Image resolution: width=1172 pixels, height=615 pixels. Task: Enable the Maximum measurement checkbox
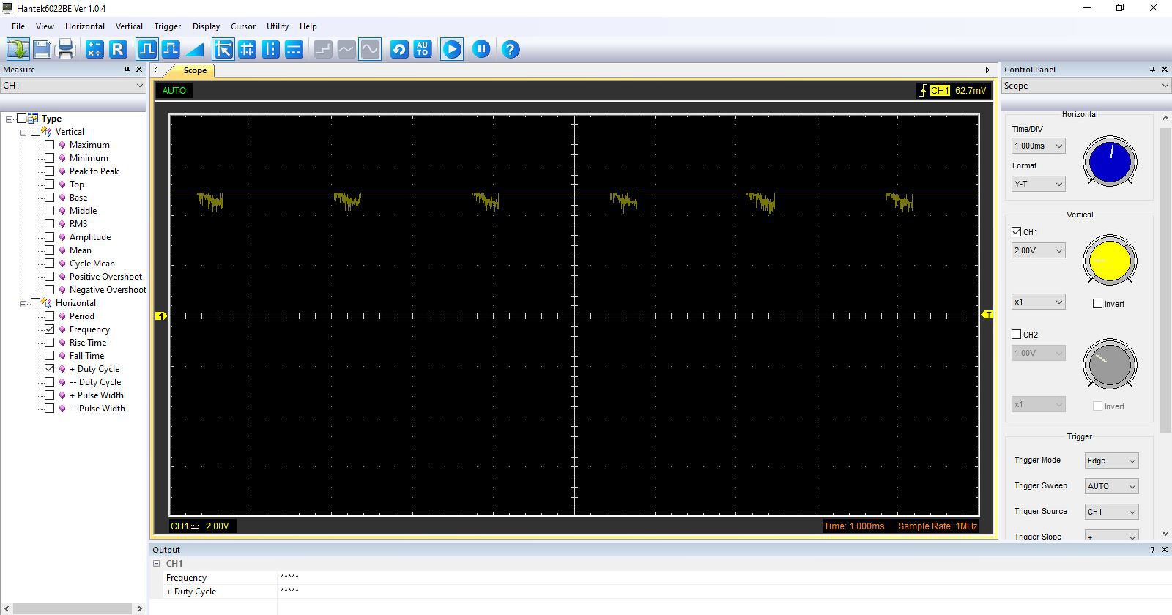[x=49, y=145]
